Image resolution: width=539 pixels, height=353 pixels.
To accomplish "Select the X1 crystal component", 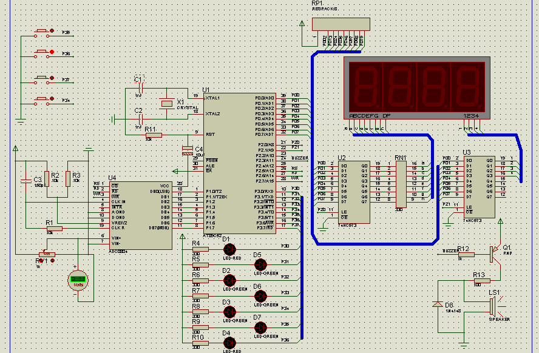I will click(x=167, y=103).
